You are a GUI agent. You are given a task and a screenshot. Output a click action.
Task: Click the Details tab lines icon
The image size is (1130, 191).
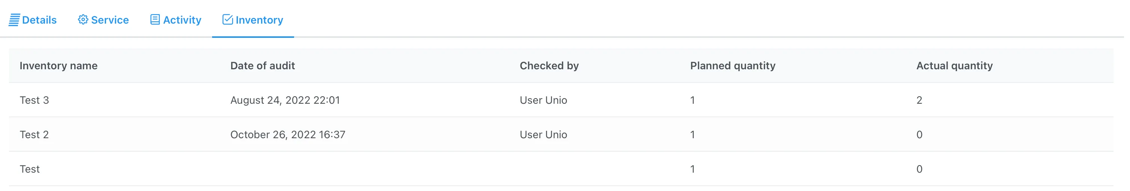click(x=14, y=20)
